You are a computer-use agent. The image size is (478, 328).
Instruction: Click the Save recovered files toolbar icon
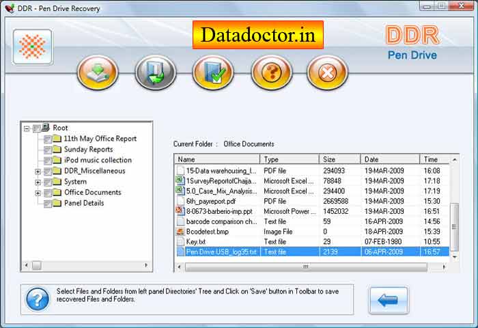(x=98, y=72)
